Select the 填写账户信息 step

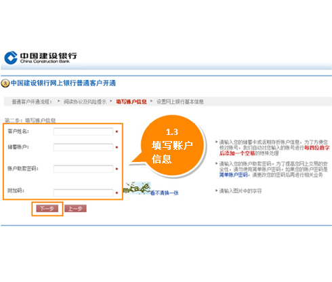pyautogui.click(x=131, y=102)
